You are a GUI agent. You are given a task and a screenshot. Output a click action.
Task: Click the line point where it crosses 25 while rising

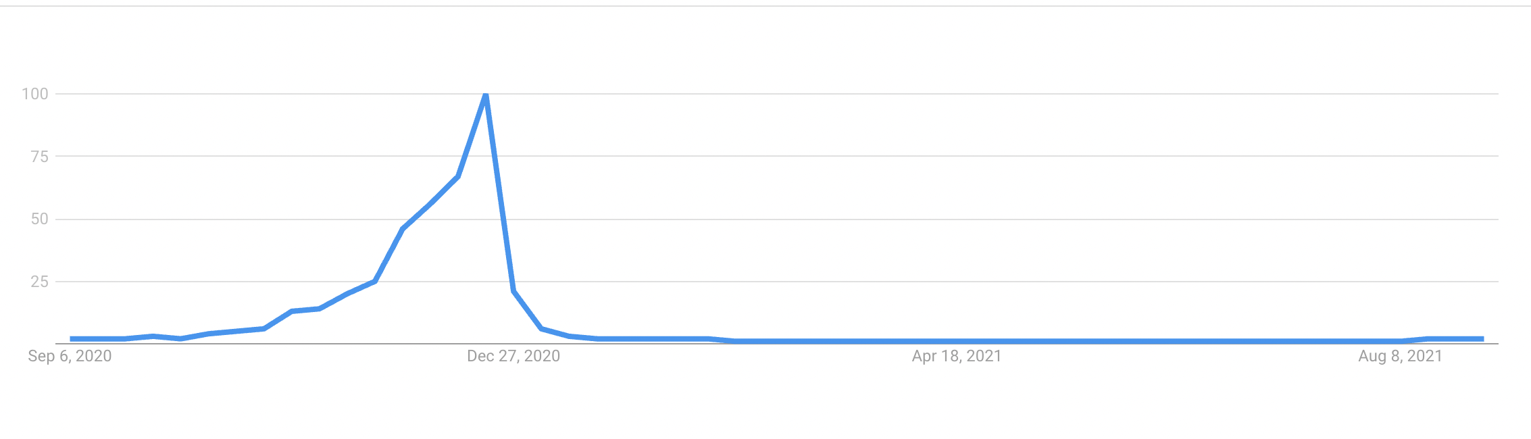click(x=375, y=281)
